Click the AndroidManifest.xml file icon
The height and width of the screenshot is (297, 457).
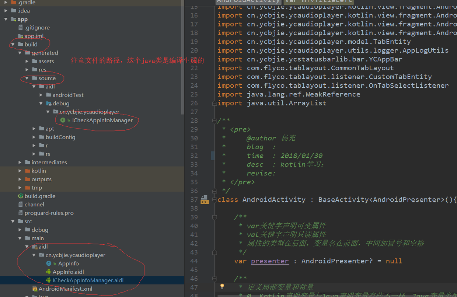click(35, 289)
